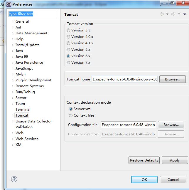The image size is (189, 190).
Task: Open Mylyn preferences category
Action: (21, 74)
